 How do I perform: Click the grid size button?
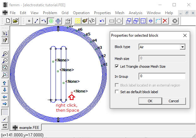[5, 126]
